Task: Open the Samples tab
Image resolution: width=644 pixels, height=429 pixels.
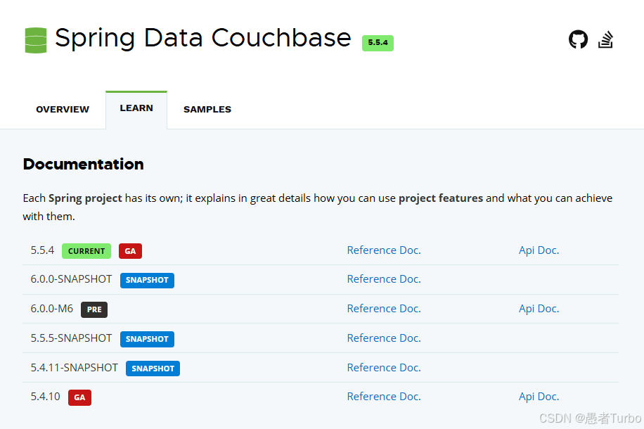Action: pyautogui.click(x=207, y=109)
